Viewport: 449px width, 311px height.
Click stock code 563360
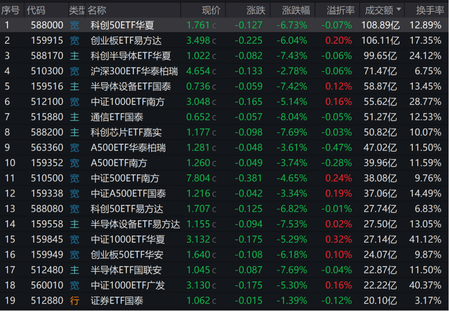pos(47,147)
